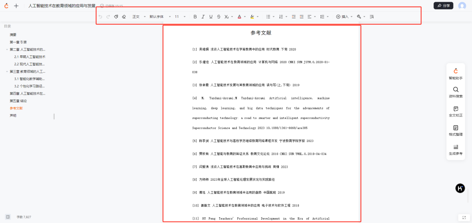The image size is (472, 223).
Task: Open the 插入 insert menu
Action: coord(344,17)
